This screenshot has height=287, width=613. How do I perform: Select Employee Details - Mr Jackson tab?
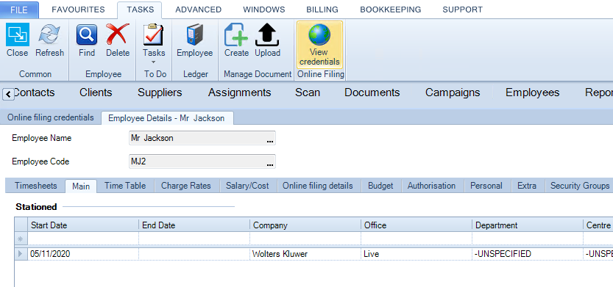click(x=167, y=117)
